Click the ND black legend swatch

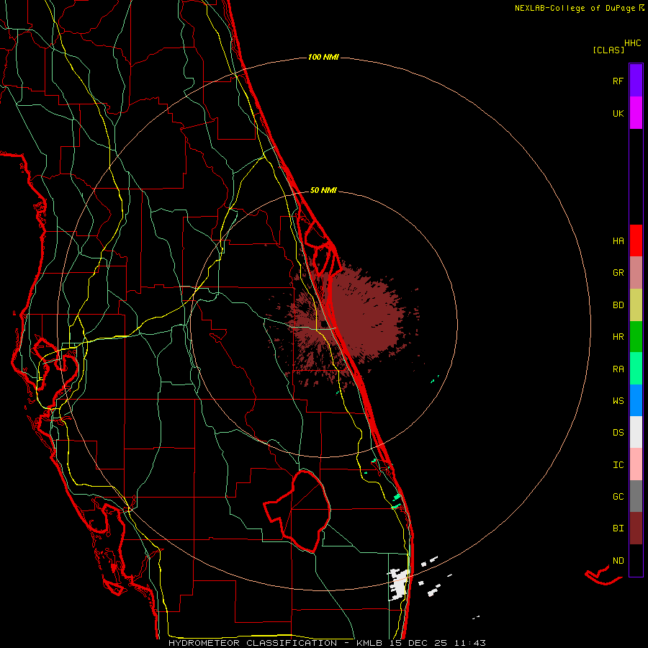636,560
